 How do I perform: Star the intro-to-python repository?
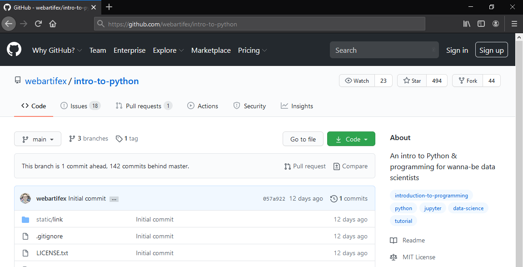412,81
